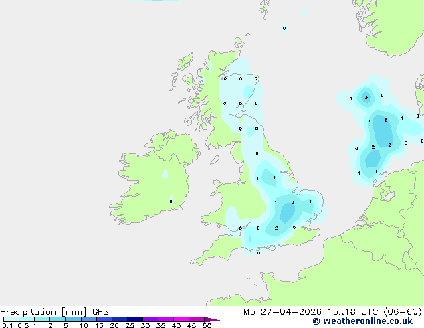Image resolution: width=424 pixels, height=328 pixels.
Task: Click the legend label '10'
Action: click(x=84, y=325)
